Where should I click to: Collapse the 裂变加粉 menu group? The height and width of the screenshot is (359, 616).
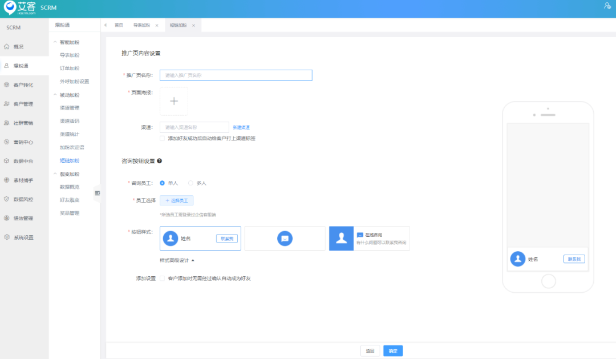click(x=55, y=174)
